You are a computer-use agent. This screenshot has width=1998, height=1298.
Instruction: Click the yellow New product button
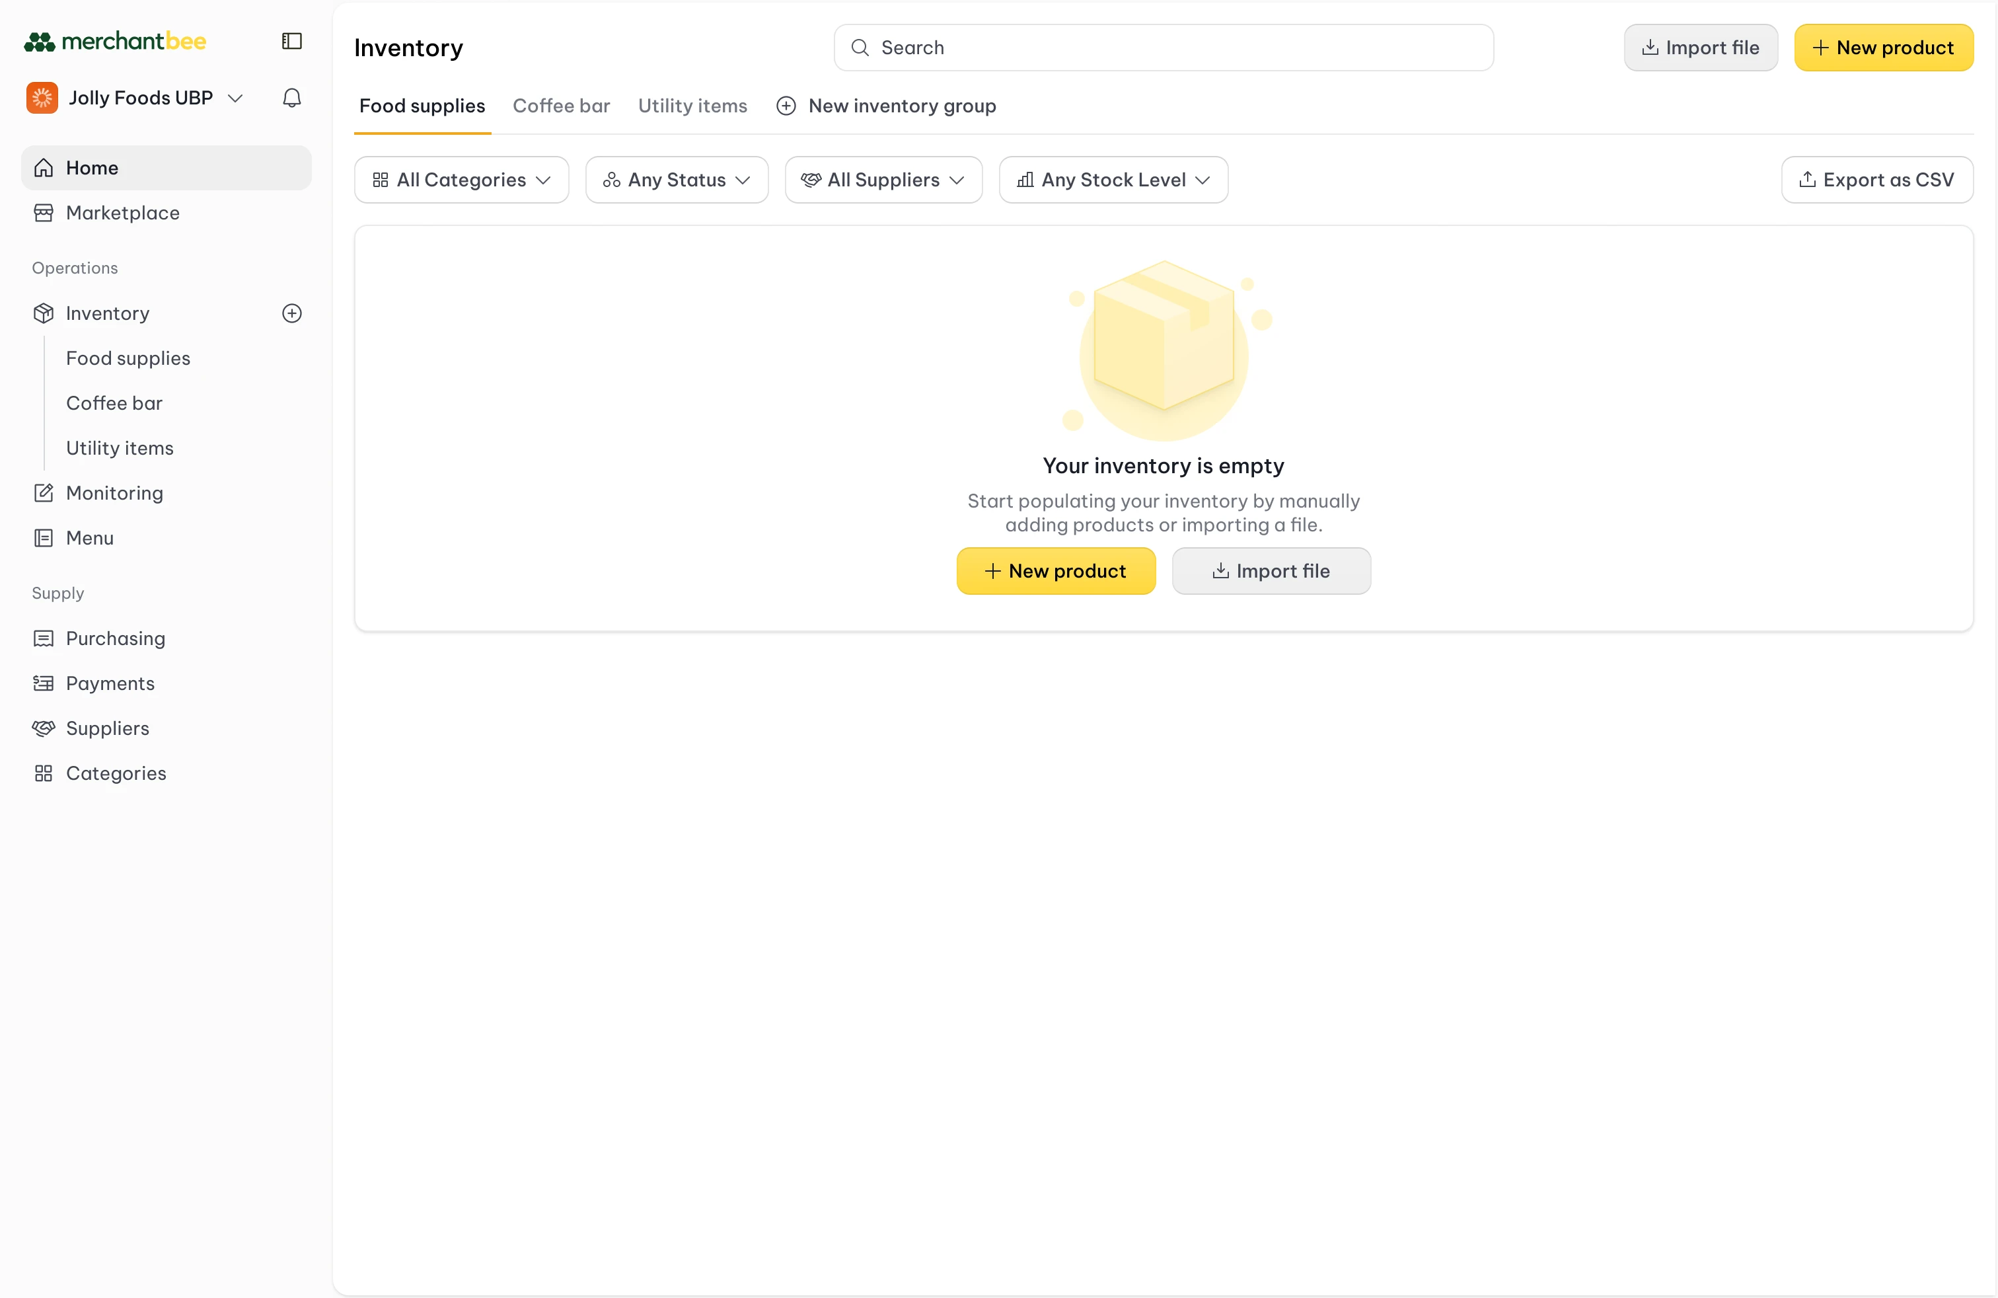[x=1884, y=47]
